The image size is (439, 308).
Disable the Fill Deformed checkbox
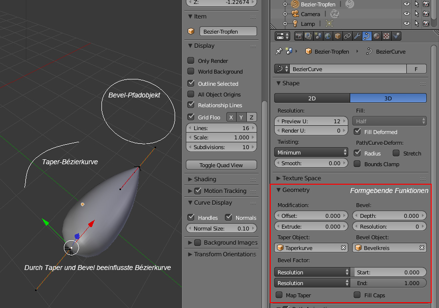[x=358, y=132]
